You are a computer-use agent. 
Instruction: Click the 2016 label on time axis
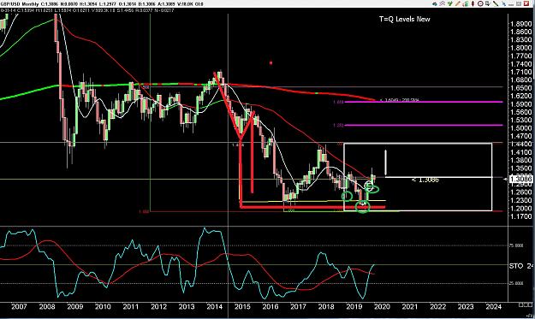[270, 306]
